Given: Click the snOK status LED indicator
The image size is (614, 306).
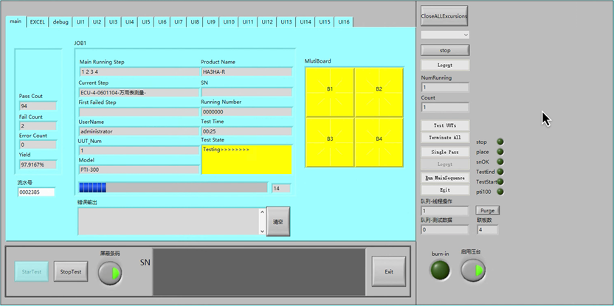Looking at the screenshot, I should pos(500,161).
